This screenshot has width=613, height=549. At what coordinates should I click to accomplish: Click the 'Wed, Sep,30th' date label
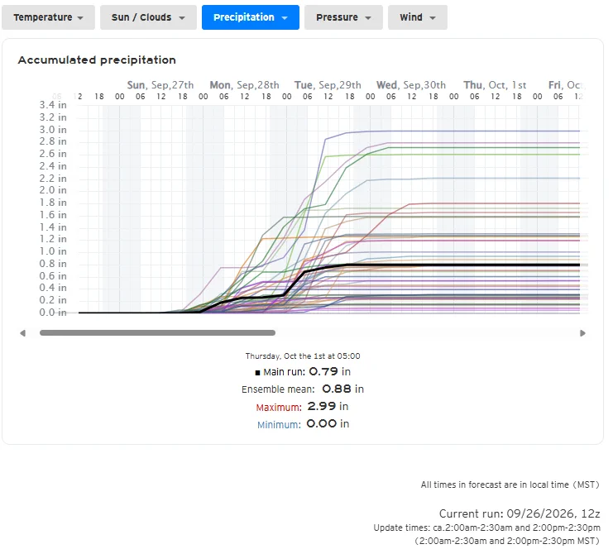tap(411, 85)
